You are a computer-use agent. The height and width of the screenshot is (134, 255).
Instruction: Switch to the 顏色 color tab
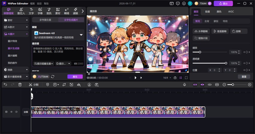click(219, 12)
